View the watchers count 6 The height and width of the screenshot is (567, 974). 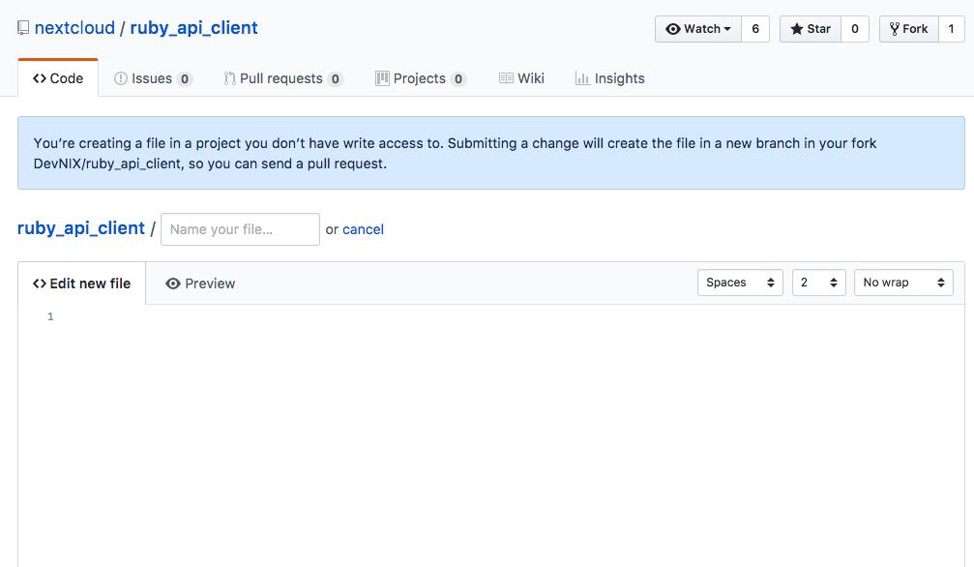click(x=755, y=29)
